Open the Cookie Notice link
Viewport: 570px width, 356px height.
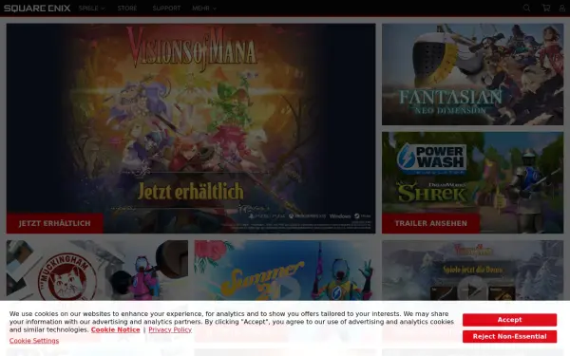click(x=115, y=329)
